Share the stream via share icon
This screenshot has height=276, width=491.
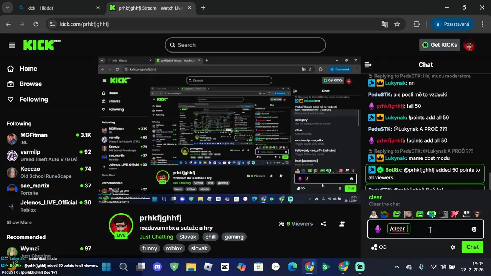(x=324, y=224)
